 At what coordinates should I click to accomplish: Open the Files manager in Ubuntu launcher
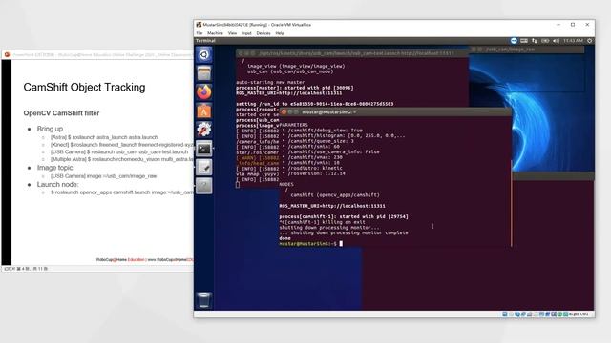point(203,73)
